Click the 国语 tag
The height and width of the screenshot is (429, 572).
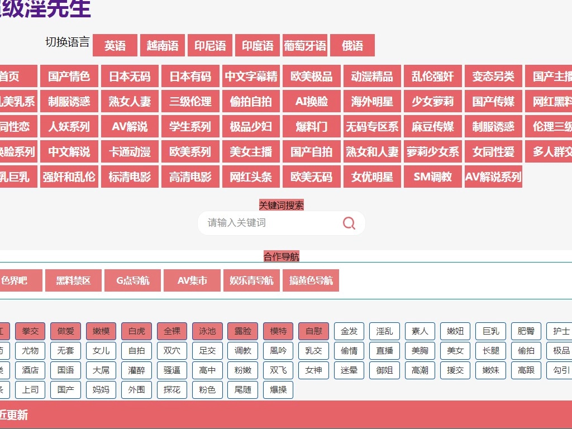pyautogui.click(x=66, y=370)
